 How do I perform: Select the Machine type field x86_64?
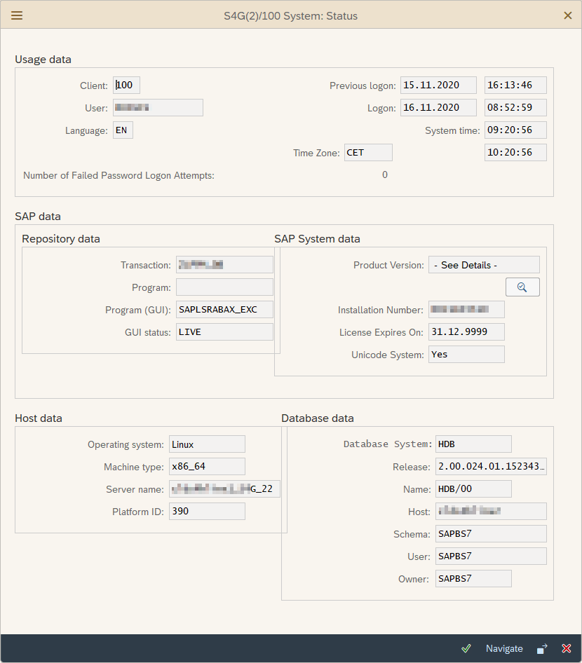click(x=207, y=467)
